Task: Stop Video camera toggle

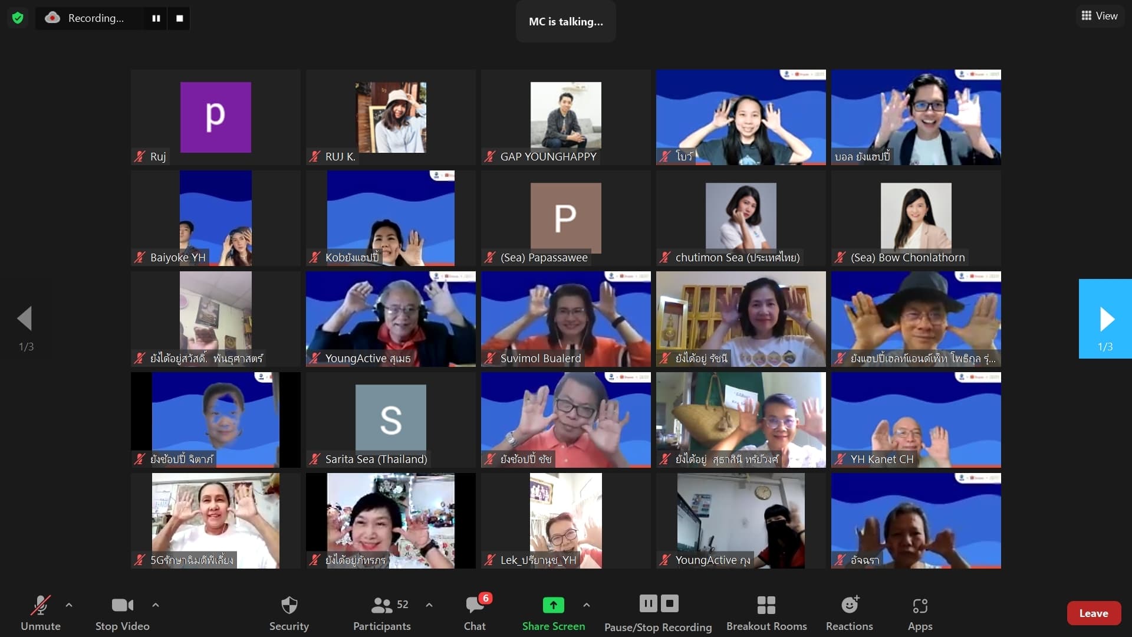Action: pos(122,613)
